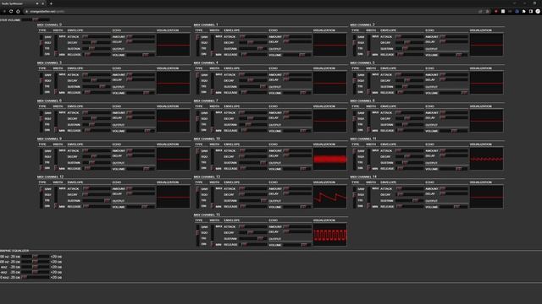Select SIN label in MIDI Channel 5
The width and height of the screenshot is (542, 304).
pyautogui.click(x=360, y=92)
